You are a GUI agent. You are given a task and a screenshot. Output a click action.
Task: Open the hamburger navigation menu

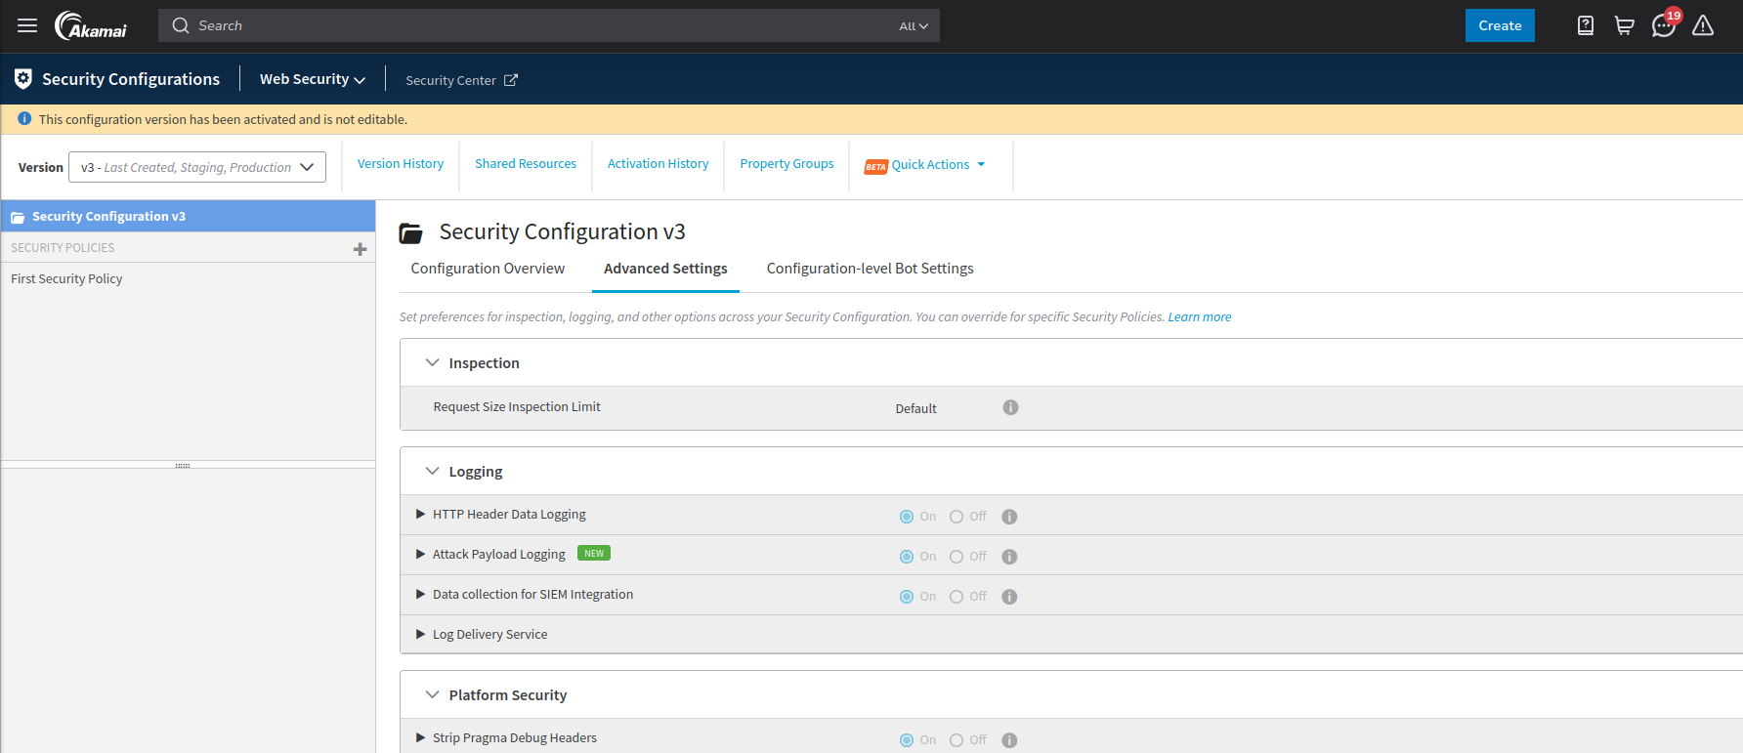point(27,25)
